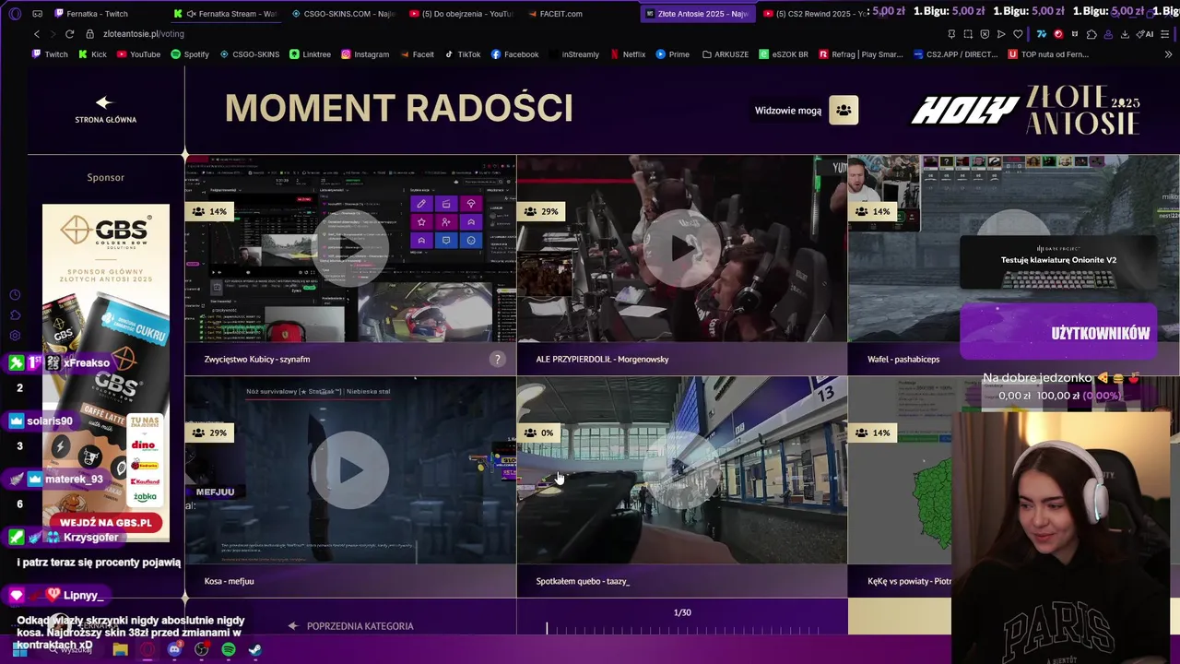Viewport: 1180px width, 664px height.
Task: Open the Twitch bookmark
Action: point(50,54)
